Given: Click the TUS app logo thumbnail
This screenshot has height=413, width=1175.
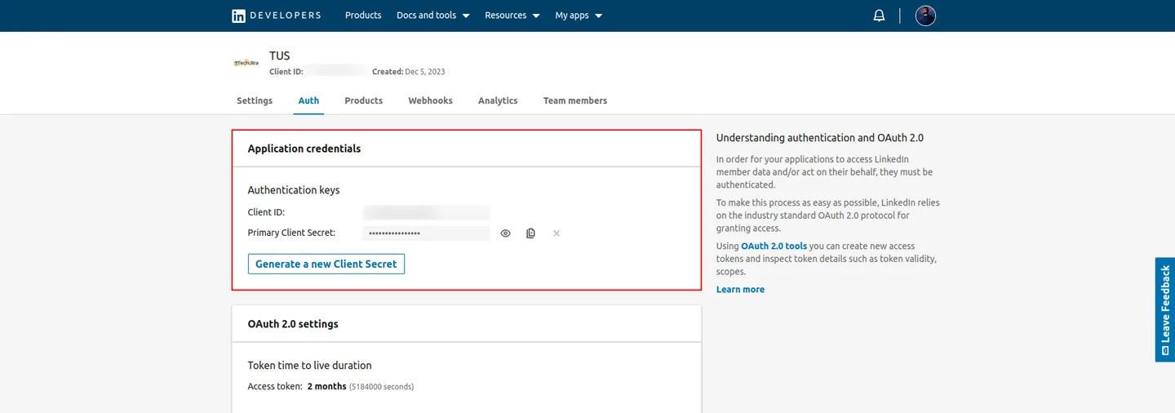Looking at the screenshot, I should (x=246, y=63).
